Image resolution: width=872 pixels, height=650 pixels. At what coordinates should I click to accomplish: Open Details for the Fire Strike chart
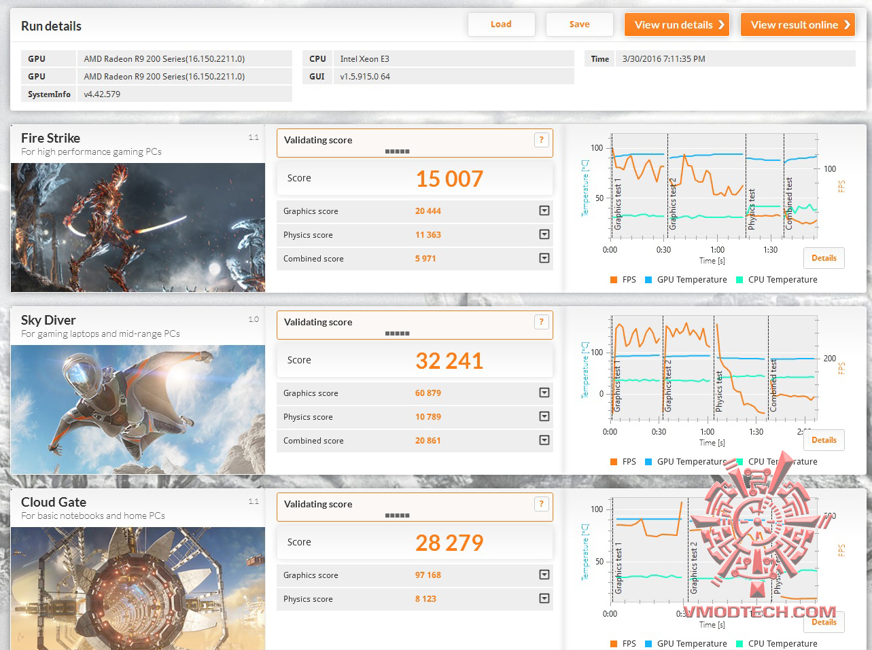click(824, 258)
